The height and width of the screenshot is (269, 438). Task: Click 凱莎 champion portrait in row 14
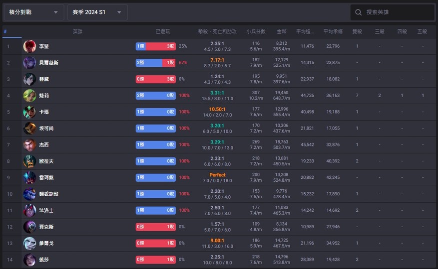[29, 260]
